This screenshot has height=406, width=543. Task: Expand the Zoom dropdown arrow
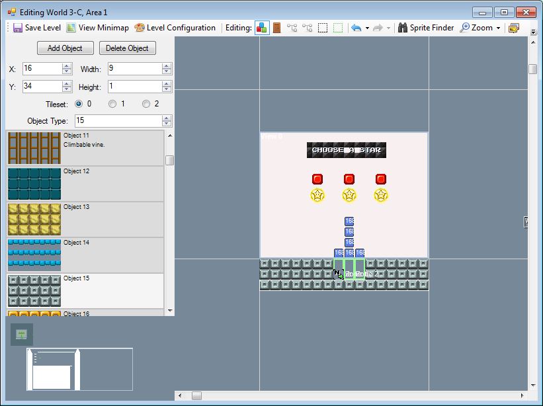(x=498, y=28)
